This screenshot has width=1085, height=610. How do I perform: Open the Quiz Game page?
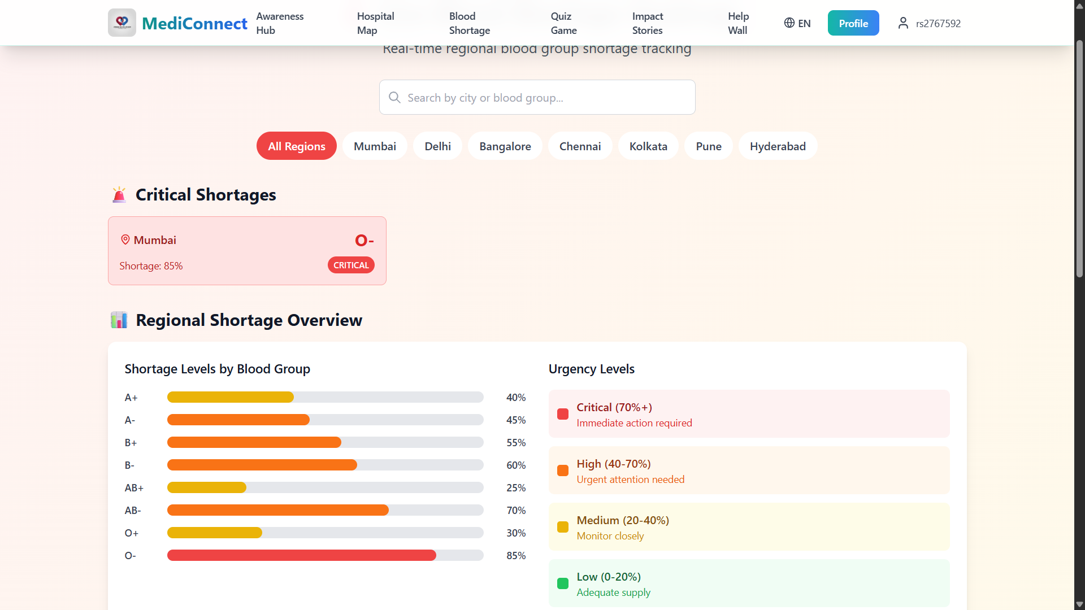(x=563, y=23)
